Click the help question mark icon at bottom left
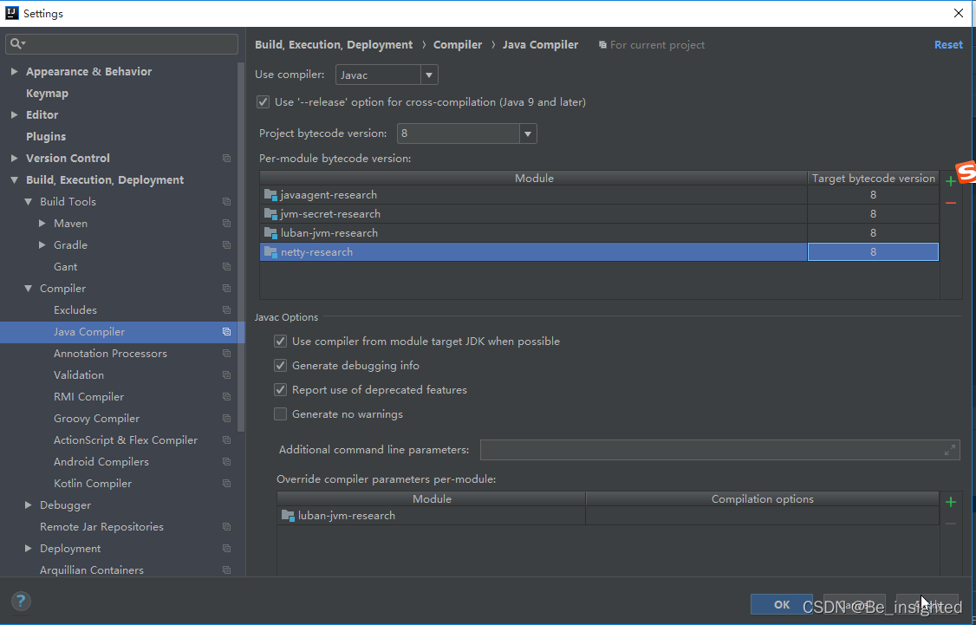Image resolution: width=976 pixels, height=625 pixels. tap(20, 601)
